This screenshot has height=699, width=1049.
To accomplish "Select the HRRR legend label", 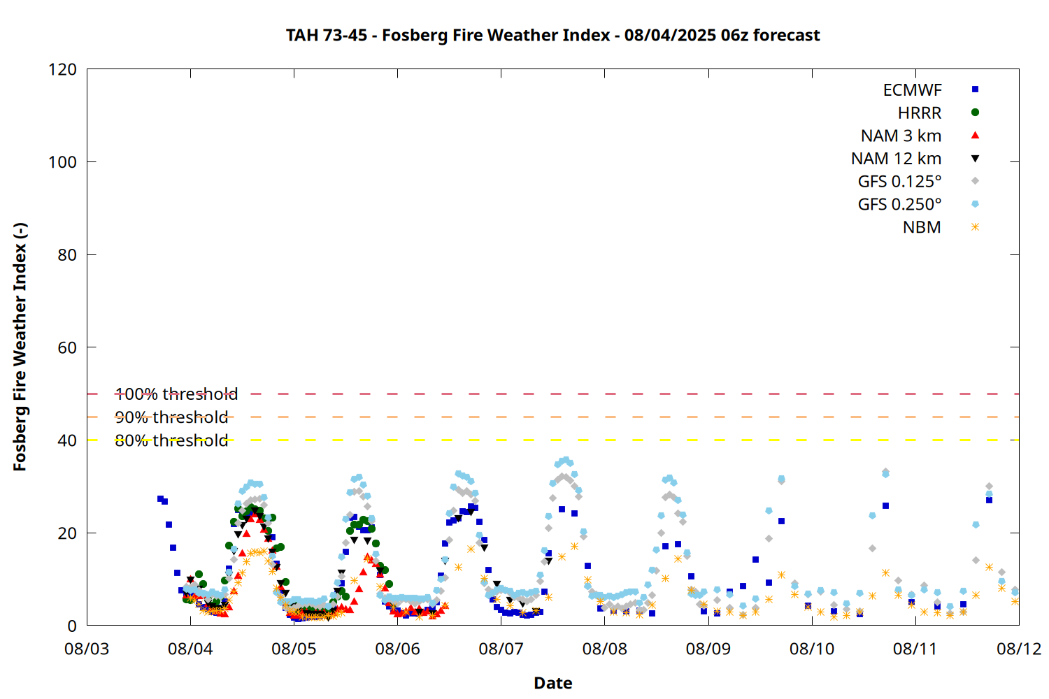I will pyautogui.click(x=920, y=113).
